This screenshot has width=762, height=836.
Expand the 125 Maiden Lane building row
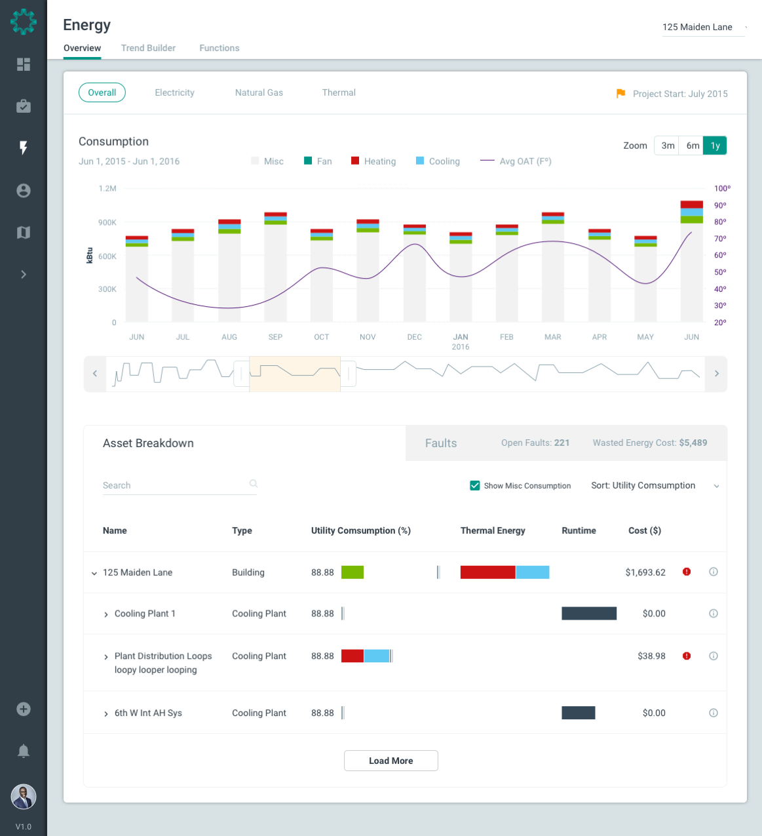94,572
